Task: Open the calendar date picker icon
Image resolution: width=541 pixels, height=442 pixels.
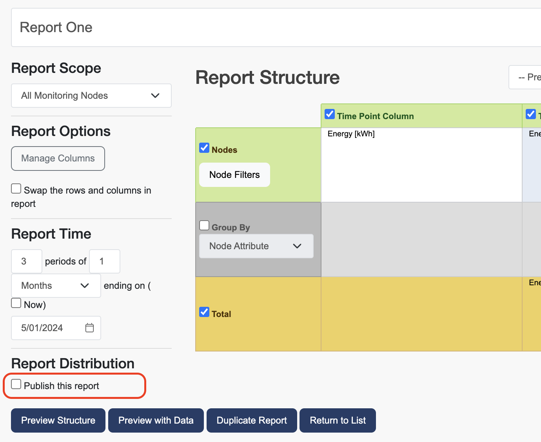Action: [89, 328]
